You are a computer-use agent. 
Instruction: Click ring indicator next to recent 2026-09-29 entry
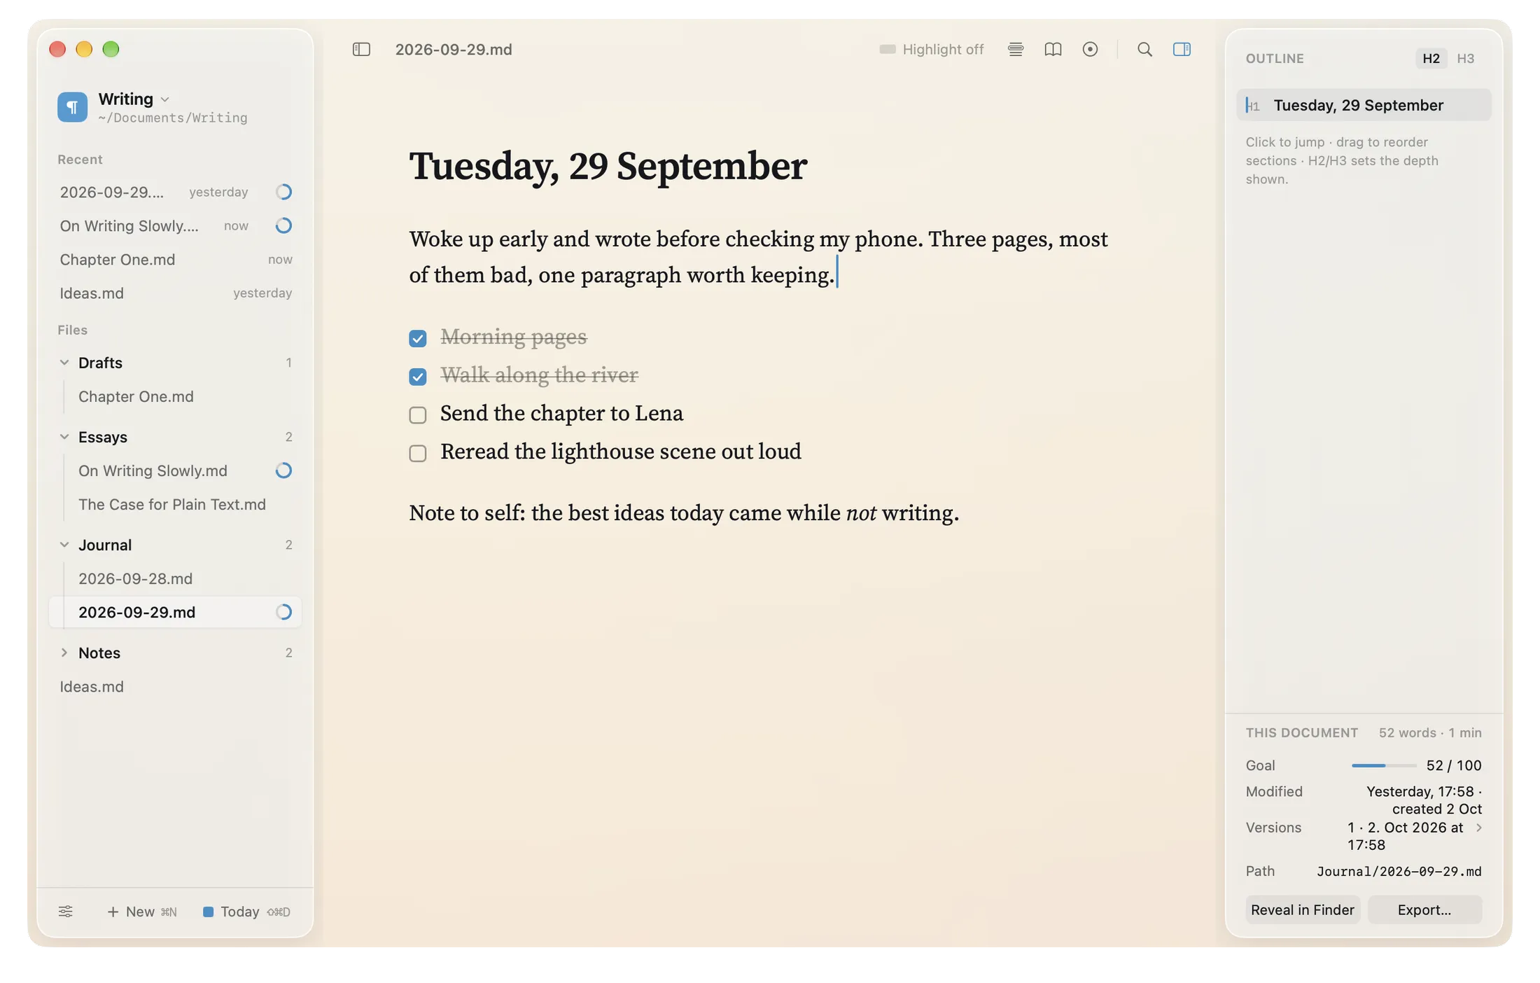coord(283,192)
